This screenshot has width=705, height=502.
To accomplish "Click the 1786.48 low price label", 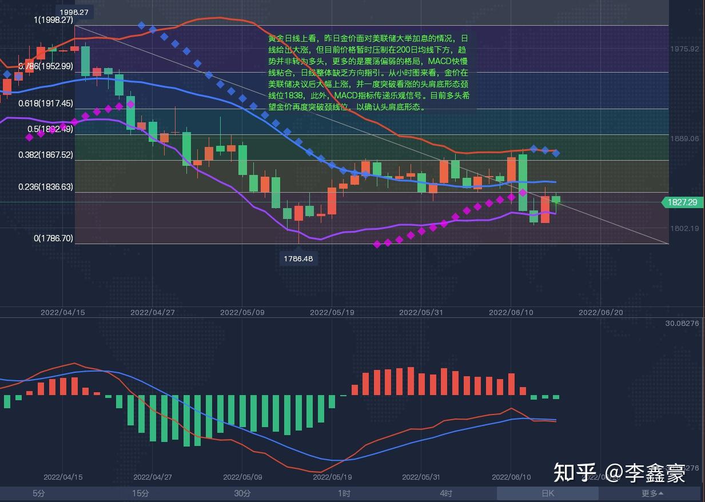I will [298, 258].
